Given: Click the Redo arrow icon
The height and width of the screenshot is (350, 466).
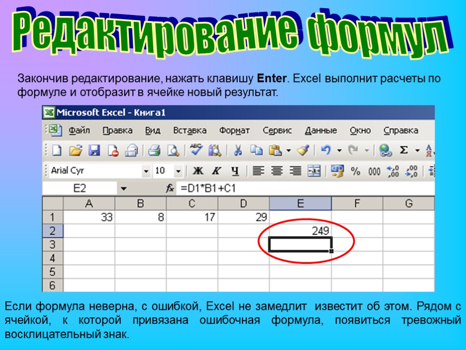Looking at the screenshot, I should point(353,150).
